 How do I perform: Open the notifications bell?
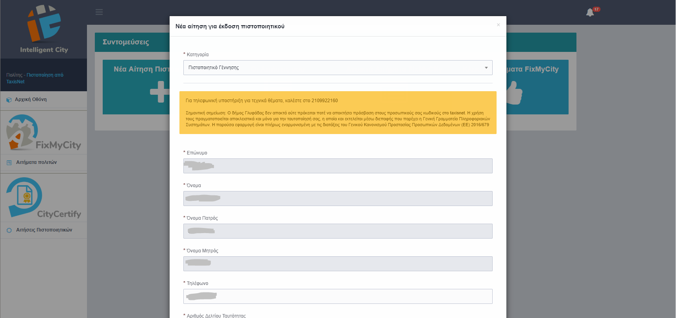coord(590,13)
